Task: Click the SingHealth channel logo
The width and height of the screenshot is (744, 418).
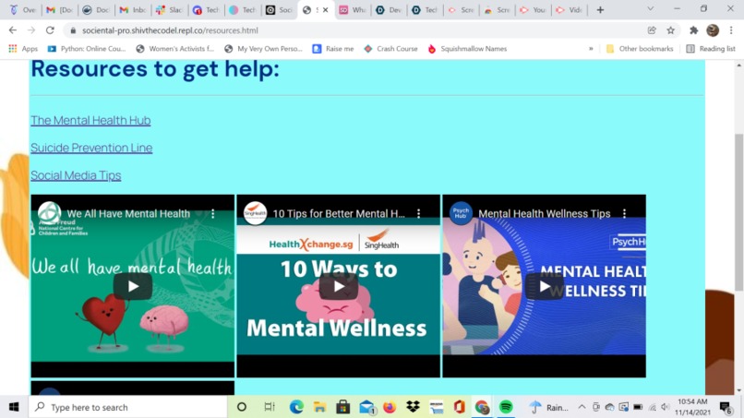Action: point(256,213)
